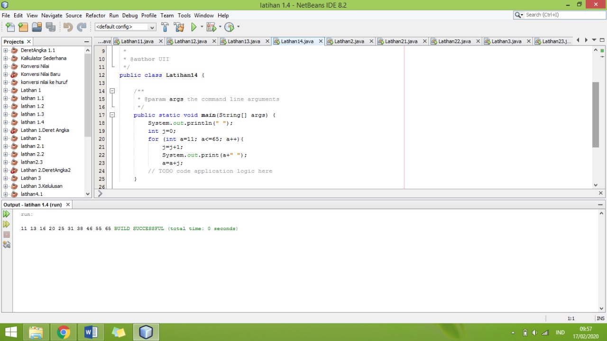607x341 pixels.
Task: Re-run output using top green arrow
Action: pos(6,214)
